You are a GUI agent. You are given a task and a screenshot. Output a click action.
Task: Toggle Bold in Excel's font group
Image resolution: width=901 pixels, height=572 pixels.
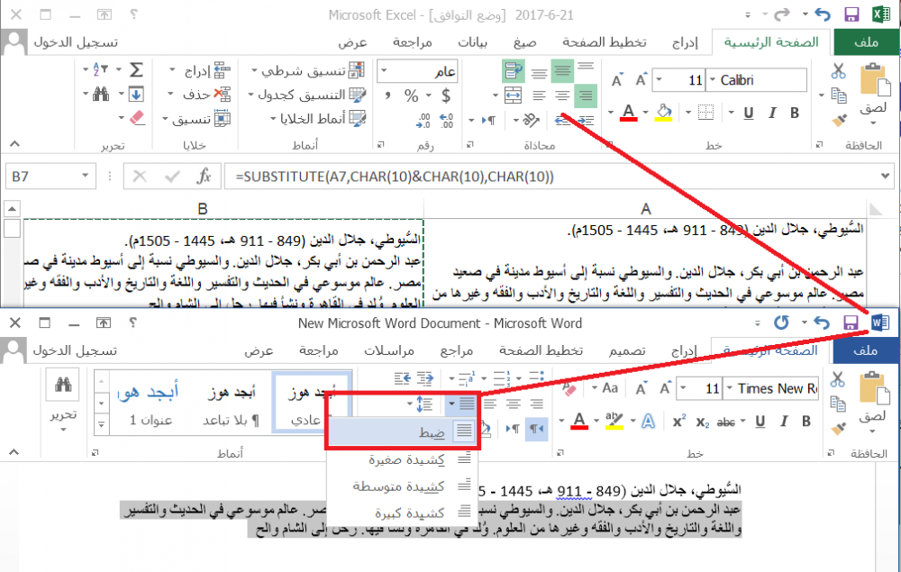click(x=795, y=113)
